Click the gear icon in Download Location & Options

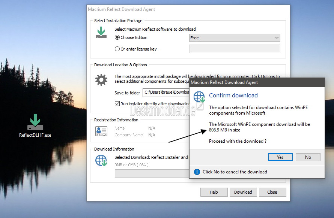(x=101, y=80)
